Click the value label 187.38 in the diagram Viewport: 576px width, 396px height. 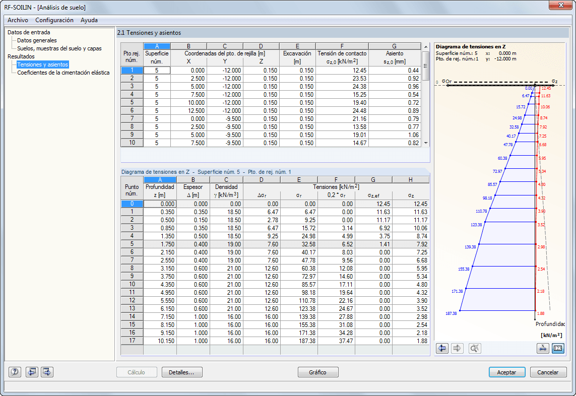(x=451, y=314)
